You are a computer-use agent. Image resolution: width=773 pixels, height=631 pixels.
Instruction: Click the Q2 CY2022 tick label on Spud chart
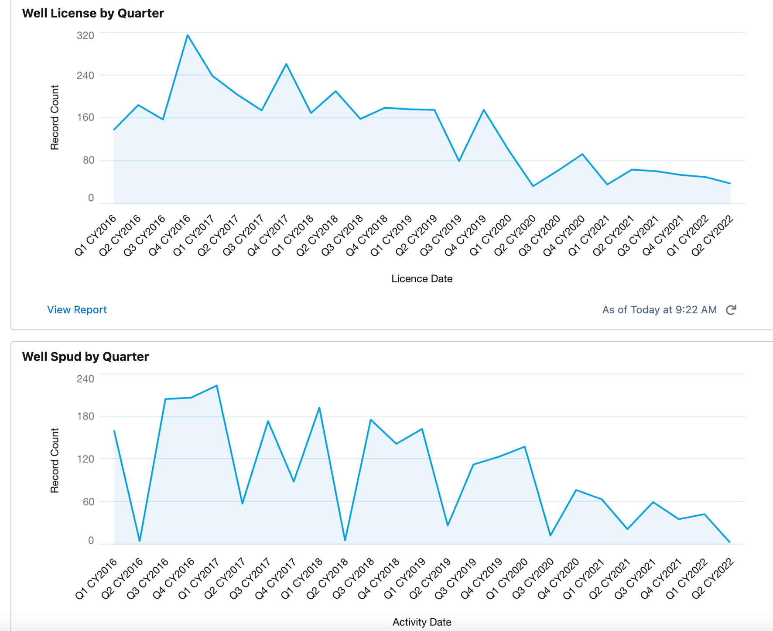[713, 579]
